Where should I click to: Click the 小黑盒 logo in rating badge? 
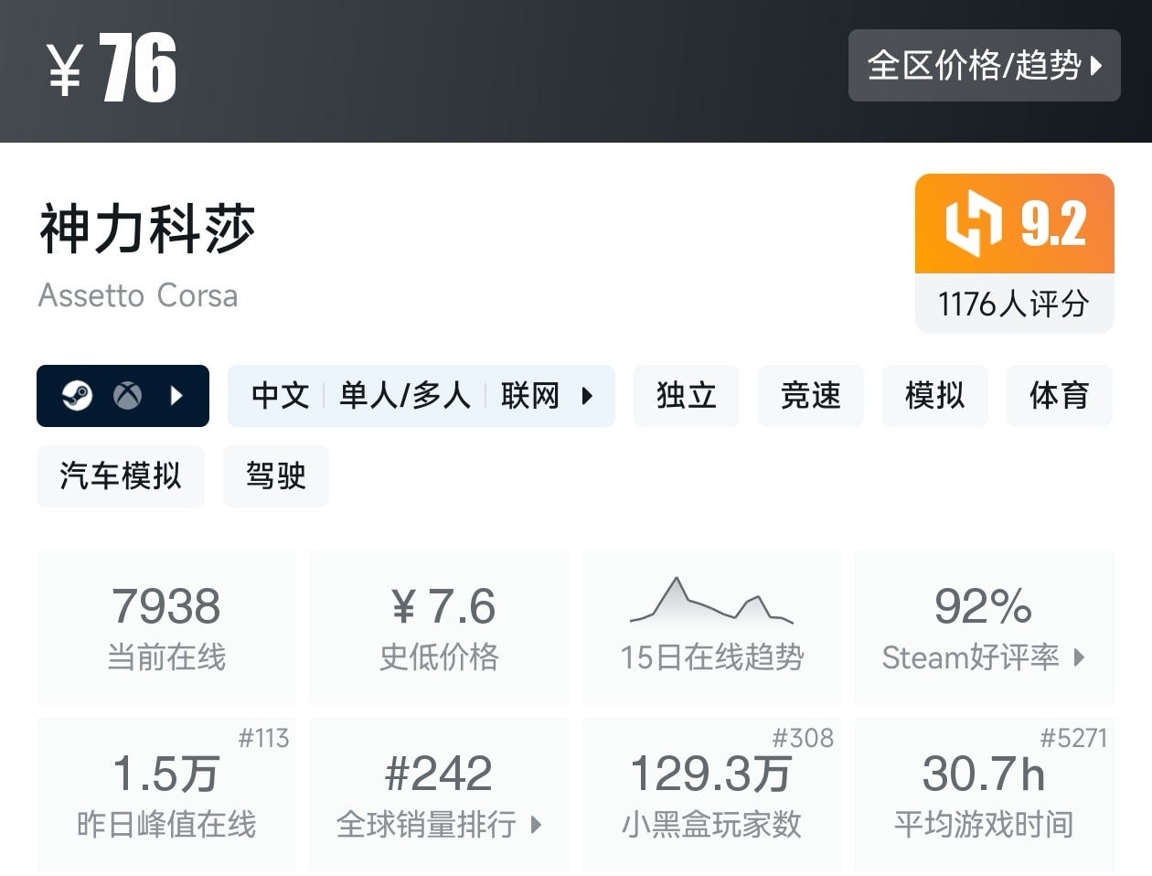[974, 224]
